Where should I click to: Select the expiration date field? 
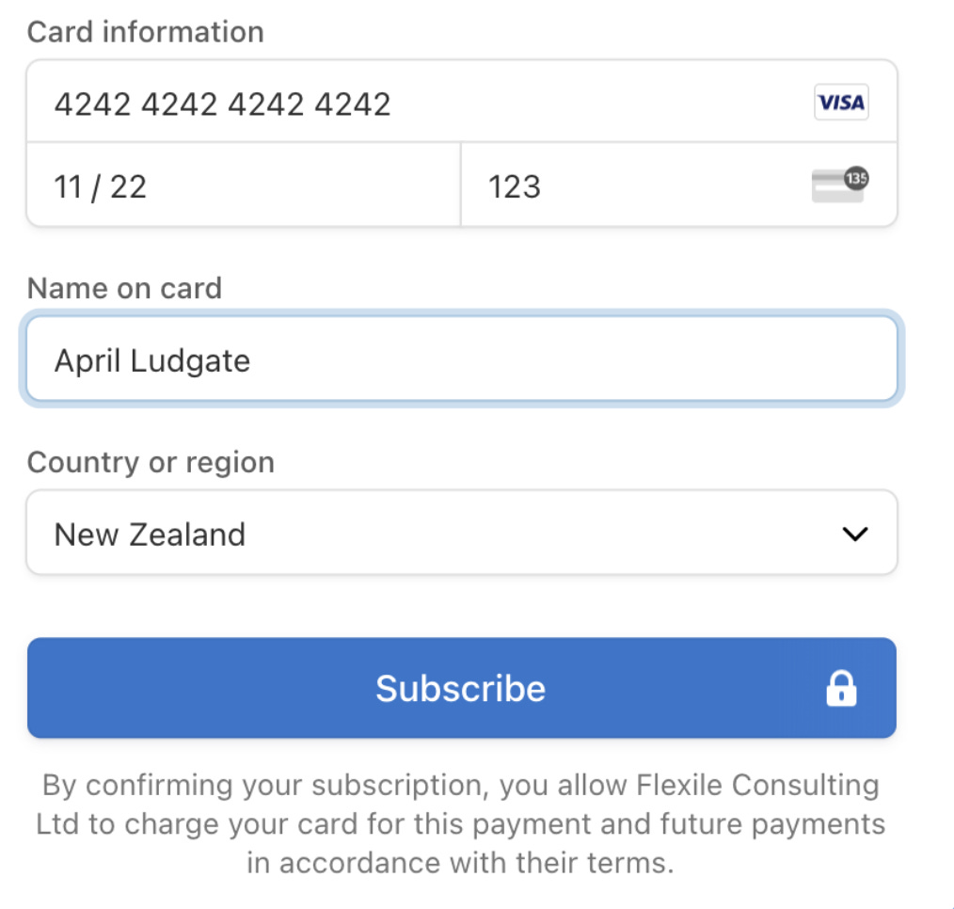(235, 185)
